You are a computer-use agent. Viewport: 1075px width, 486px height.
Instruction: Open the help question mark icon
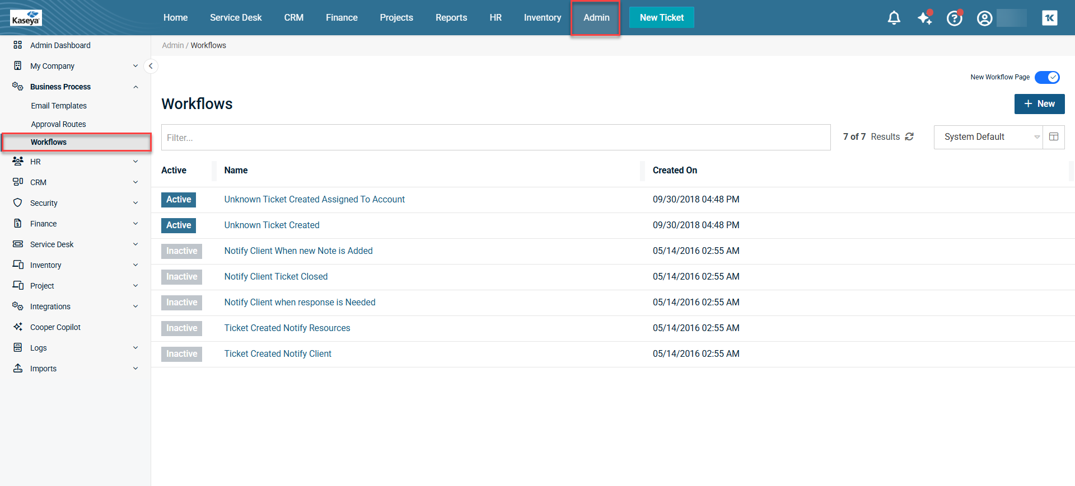[954, 18]
